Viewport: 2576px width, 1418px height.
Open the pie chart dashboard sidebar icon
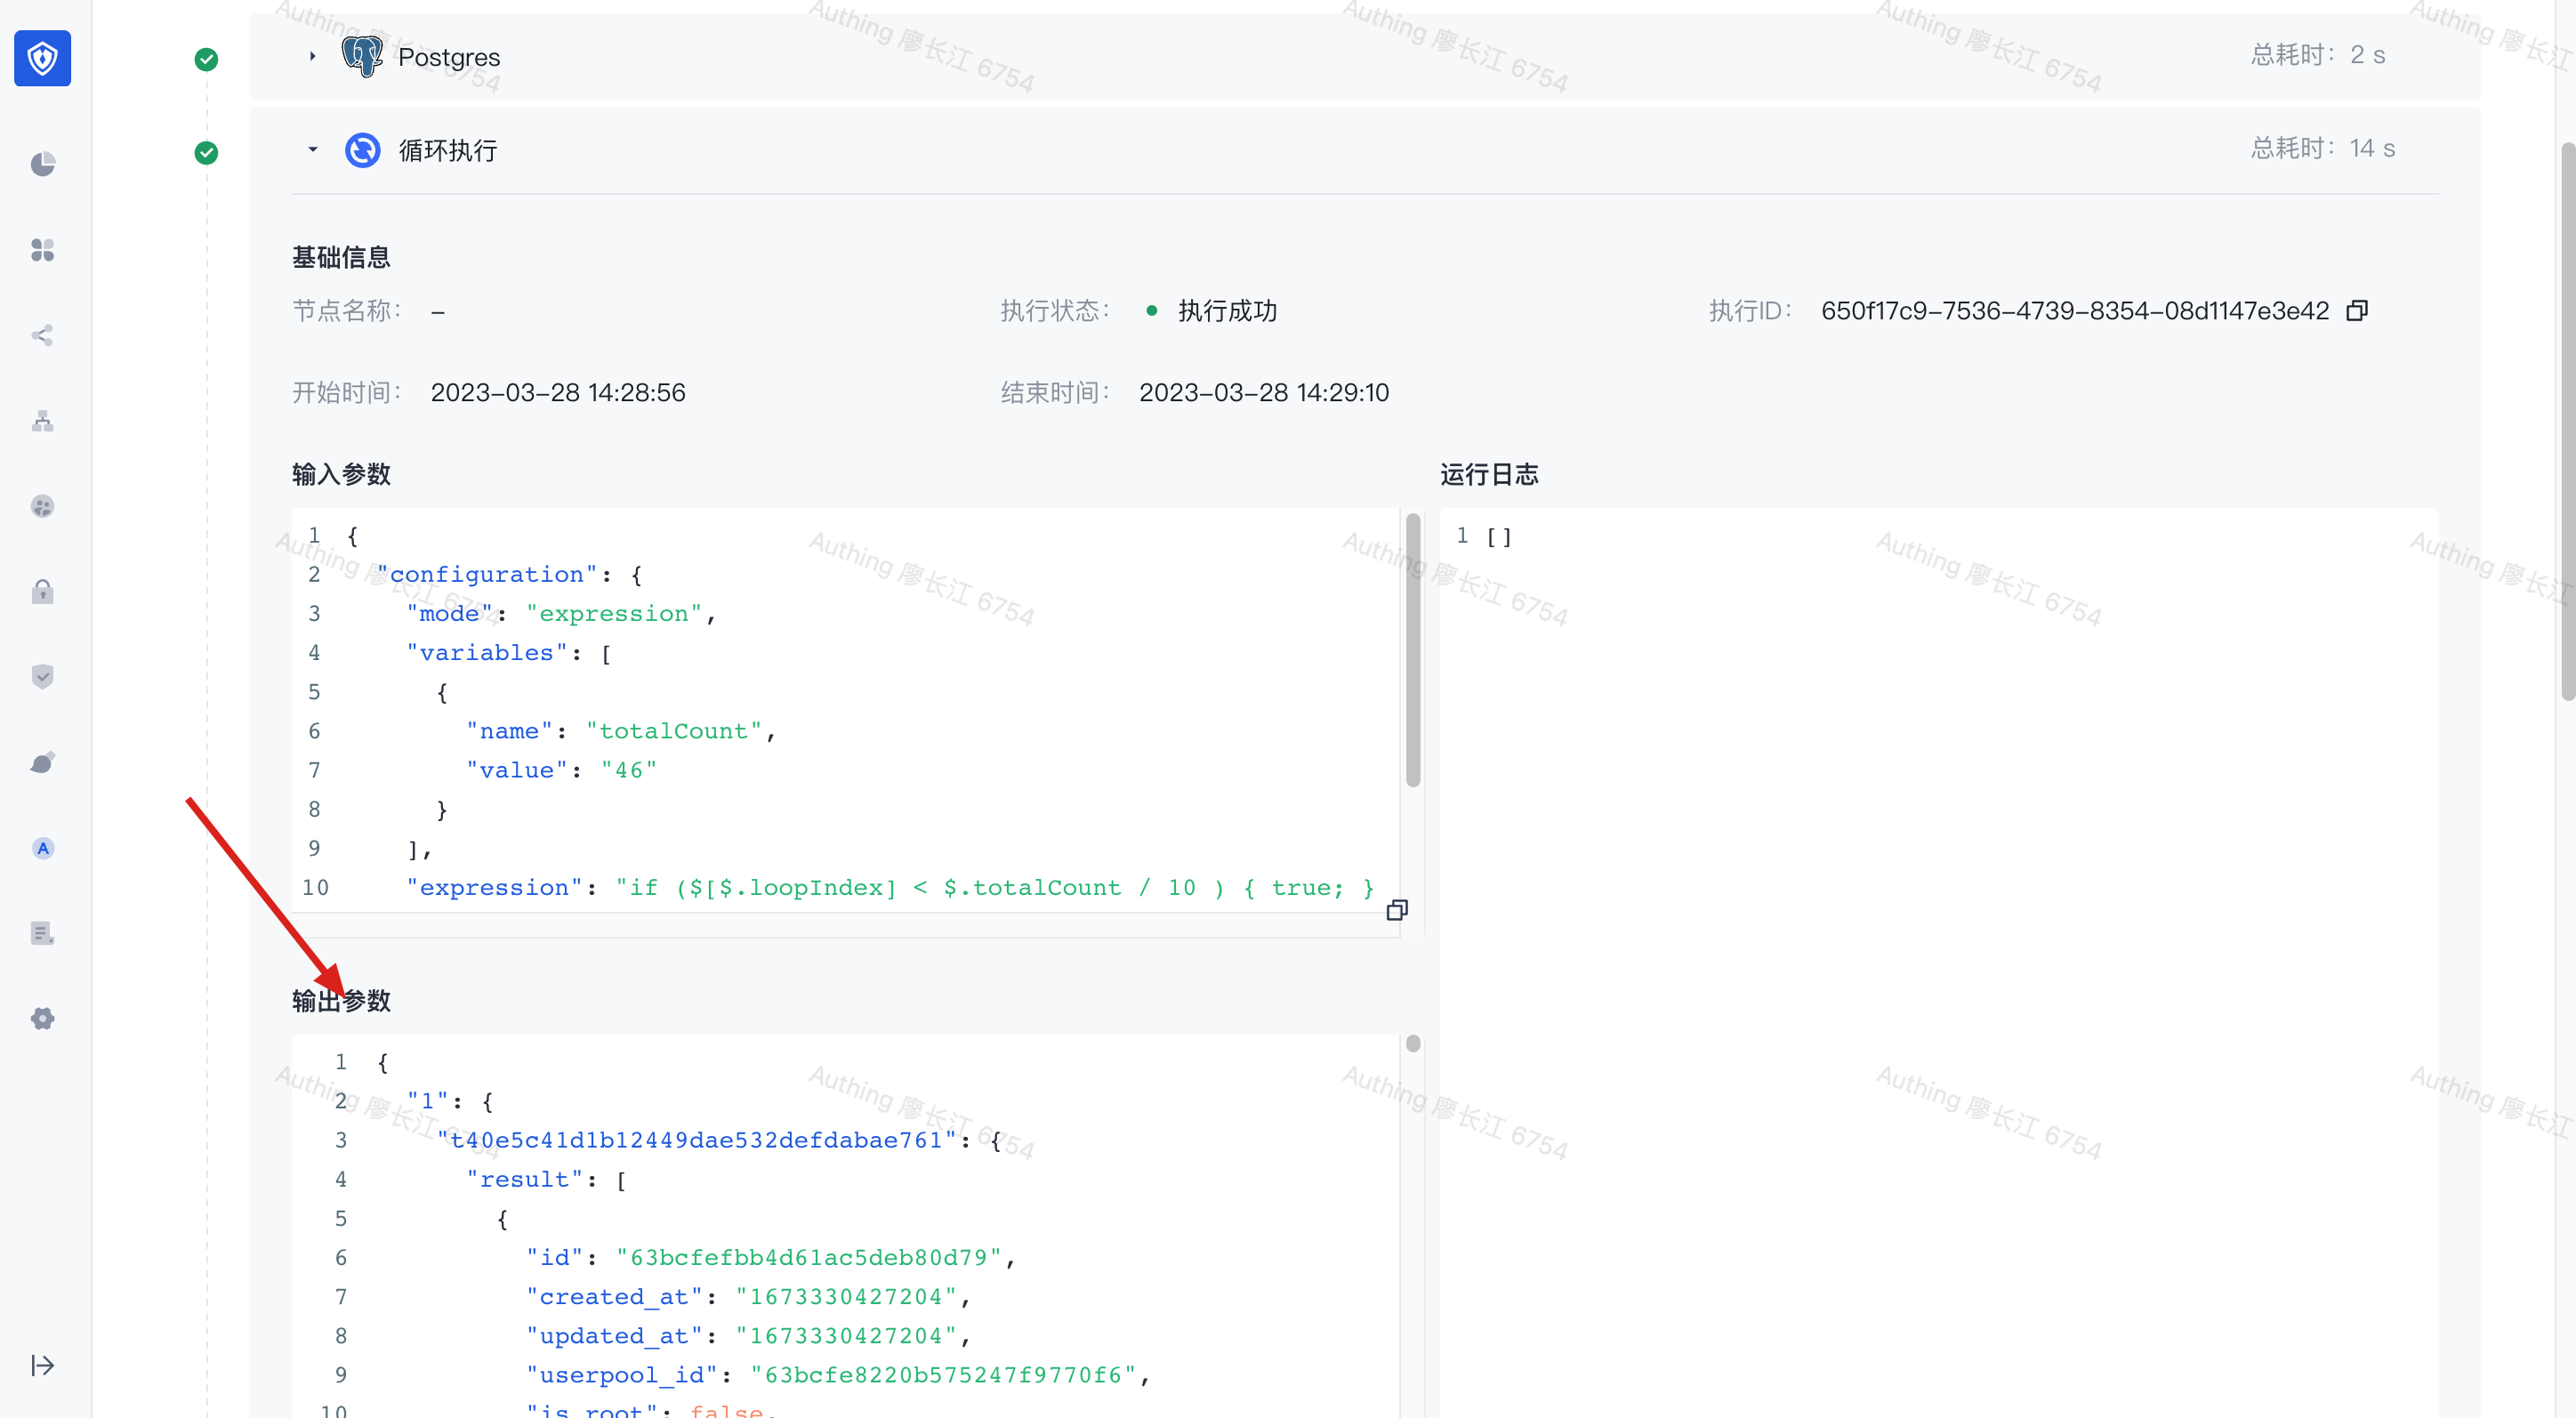[x=42, y=164]
